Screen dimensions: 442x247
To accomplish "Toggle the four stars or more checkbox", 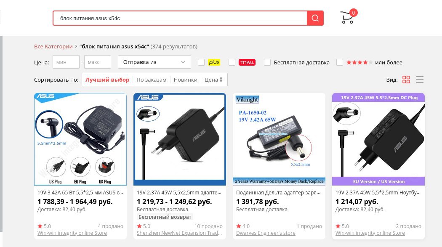I will (339, 62).
